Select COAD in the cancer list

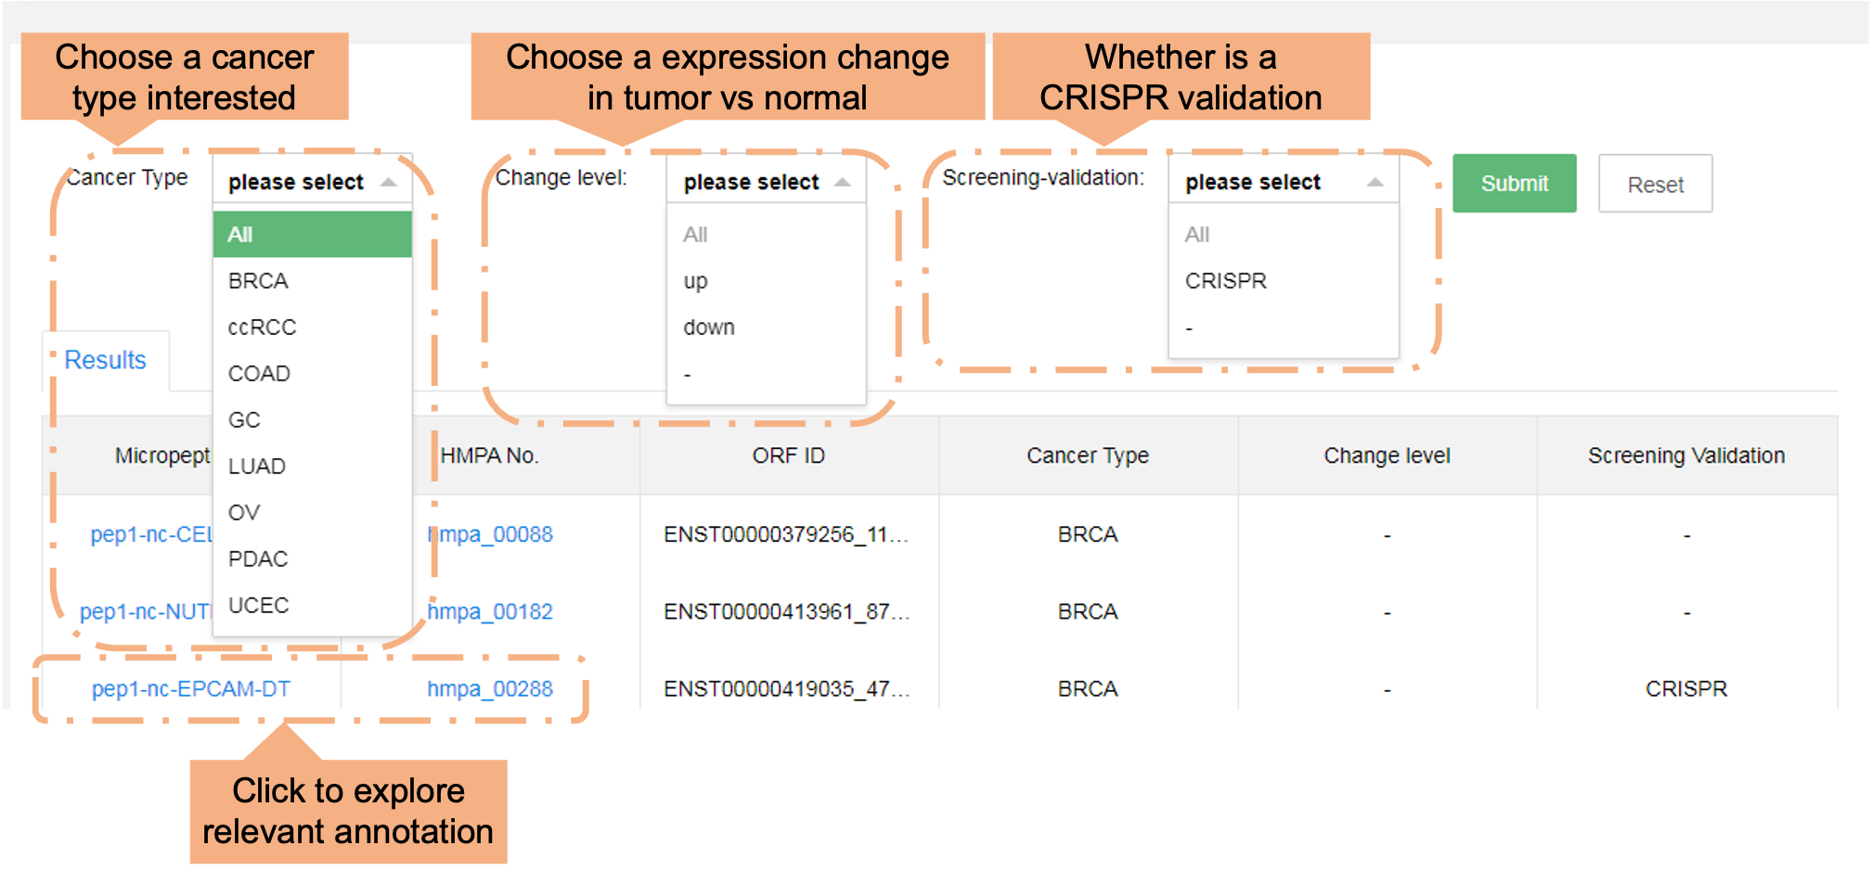[259, 374]
